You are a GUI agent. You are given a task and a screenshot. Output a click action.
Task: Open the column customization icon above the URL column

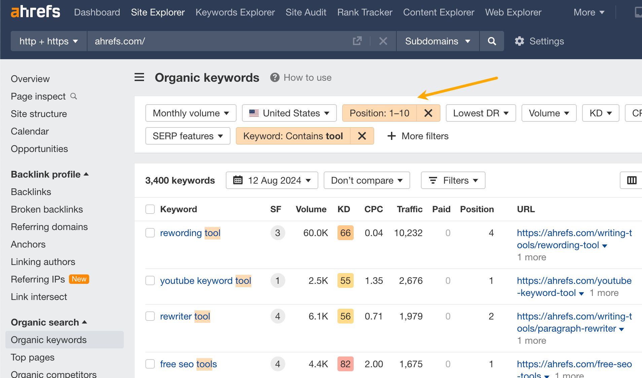point(632,180)
